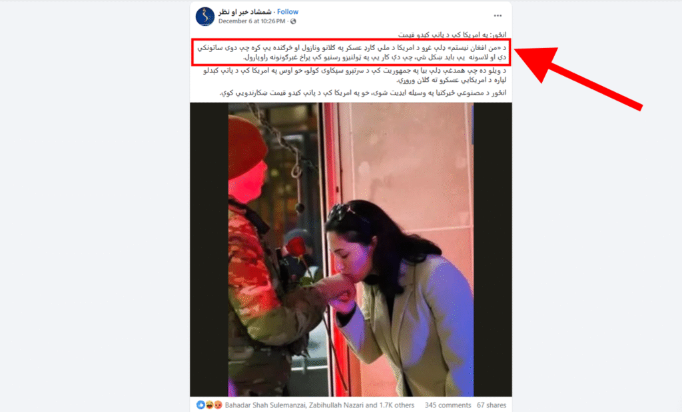Click the Shamshad page profile avatar
The width and height of the screenshot is (682, 412).
[205, 17]
